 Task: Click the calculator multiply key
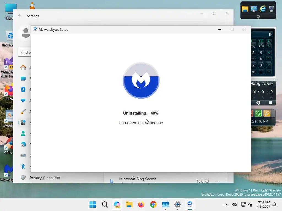(x=269, y=52)
